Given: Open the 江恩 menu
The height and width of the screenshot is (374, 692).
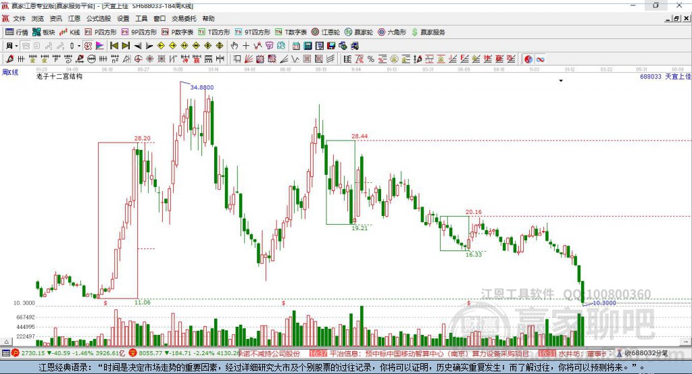Looking at the screenshot, I should click(x=74, y=18).
